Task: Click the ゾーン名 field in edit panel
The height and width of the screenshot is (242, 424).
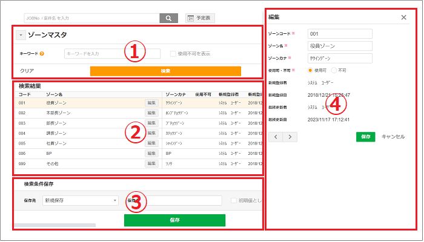Action: tap(339, 45)
